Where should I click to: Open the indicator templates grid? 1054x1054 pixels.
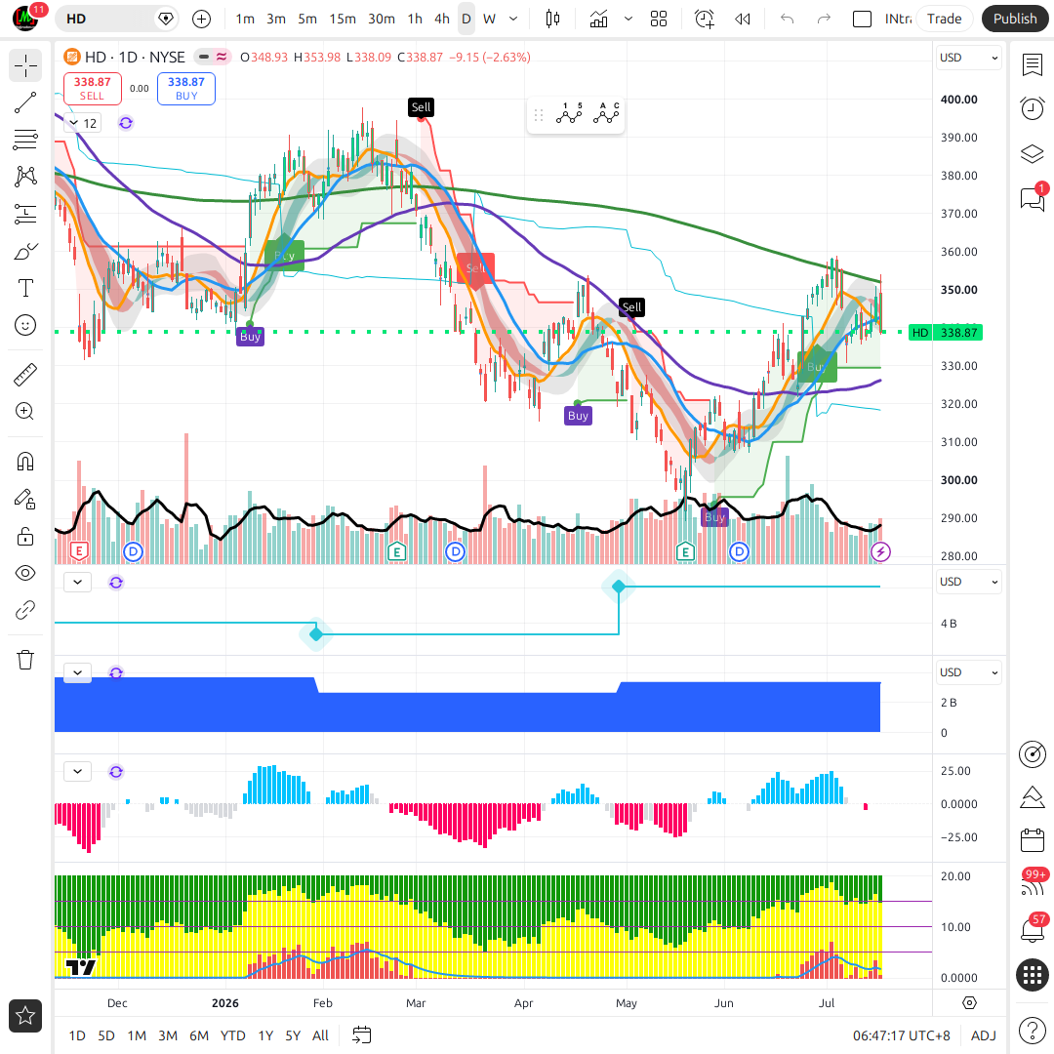tap(659, 19)
